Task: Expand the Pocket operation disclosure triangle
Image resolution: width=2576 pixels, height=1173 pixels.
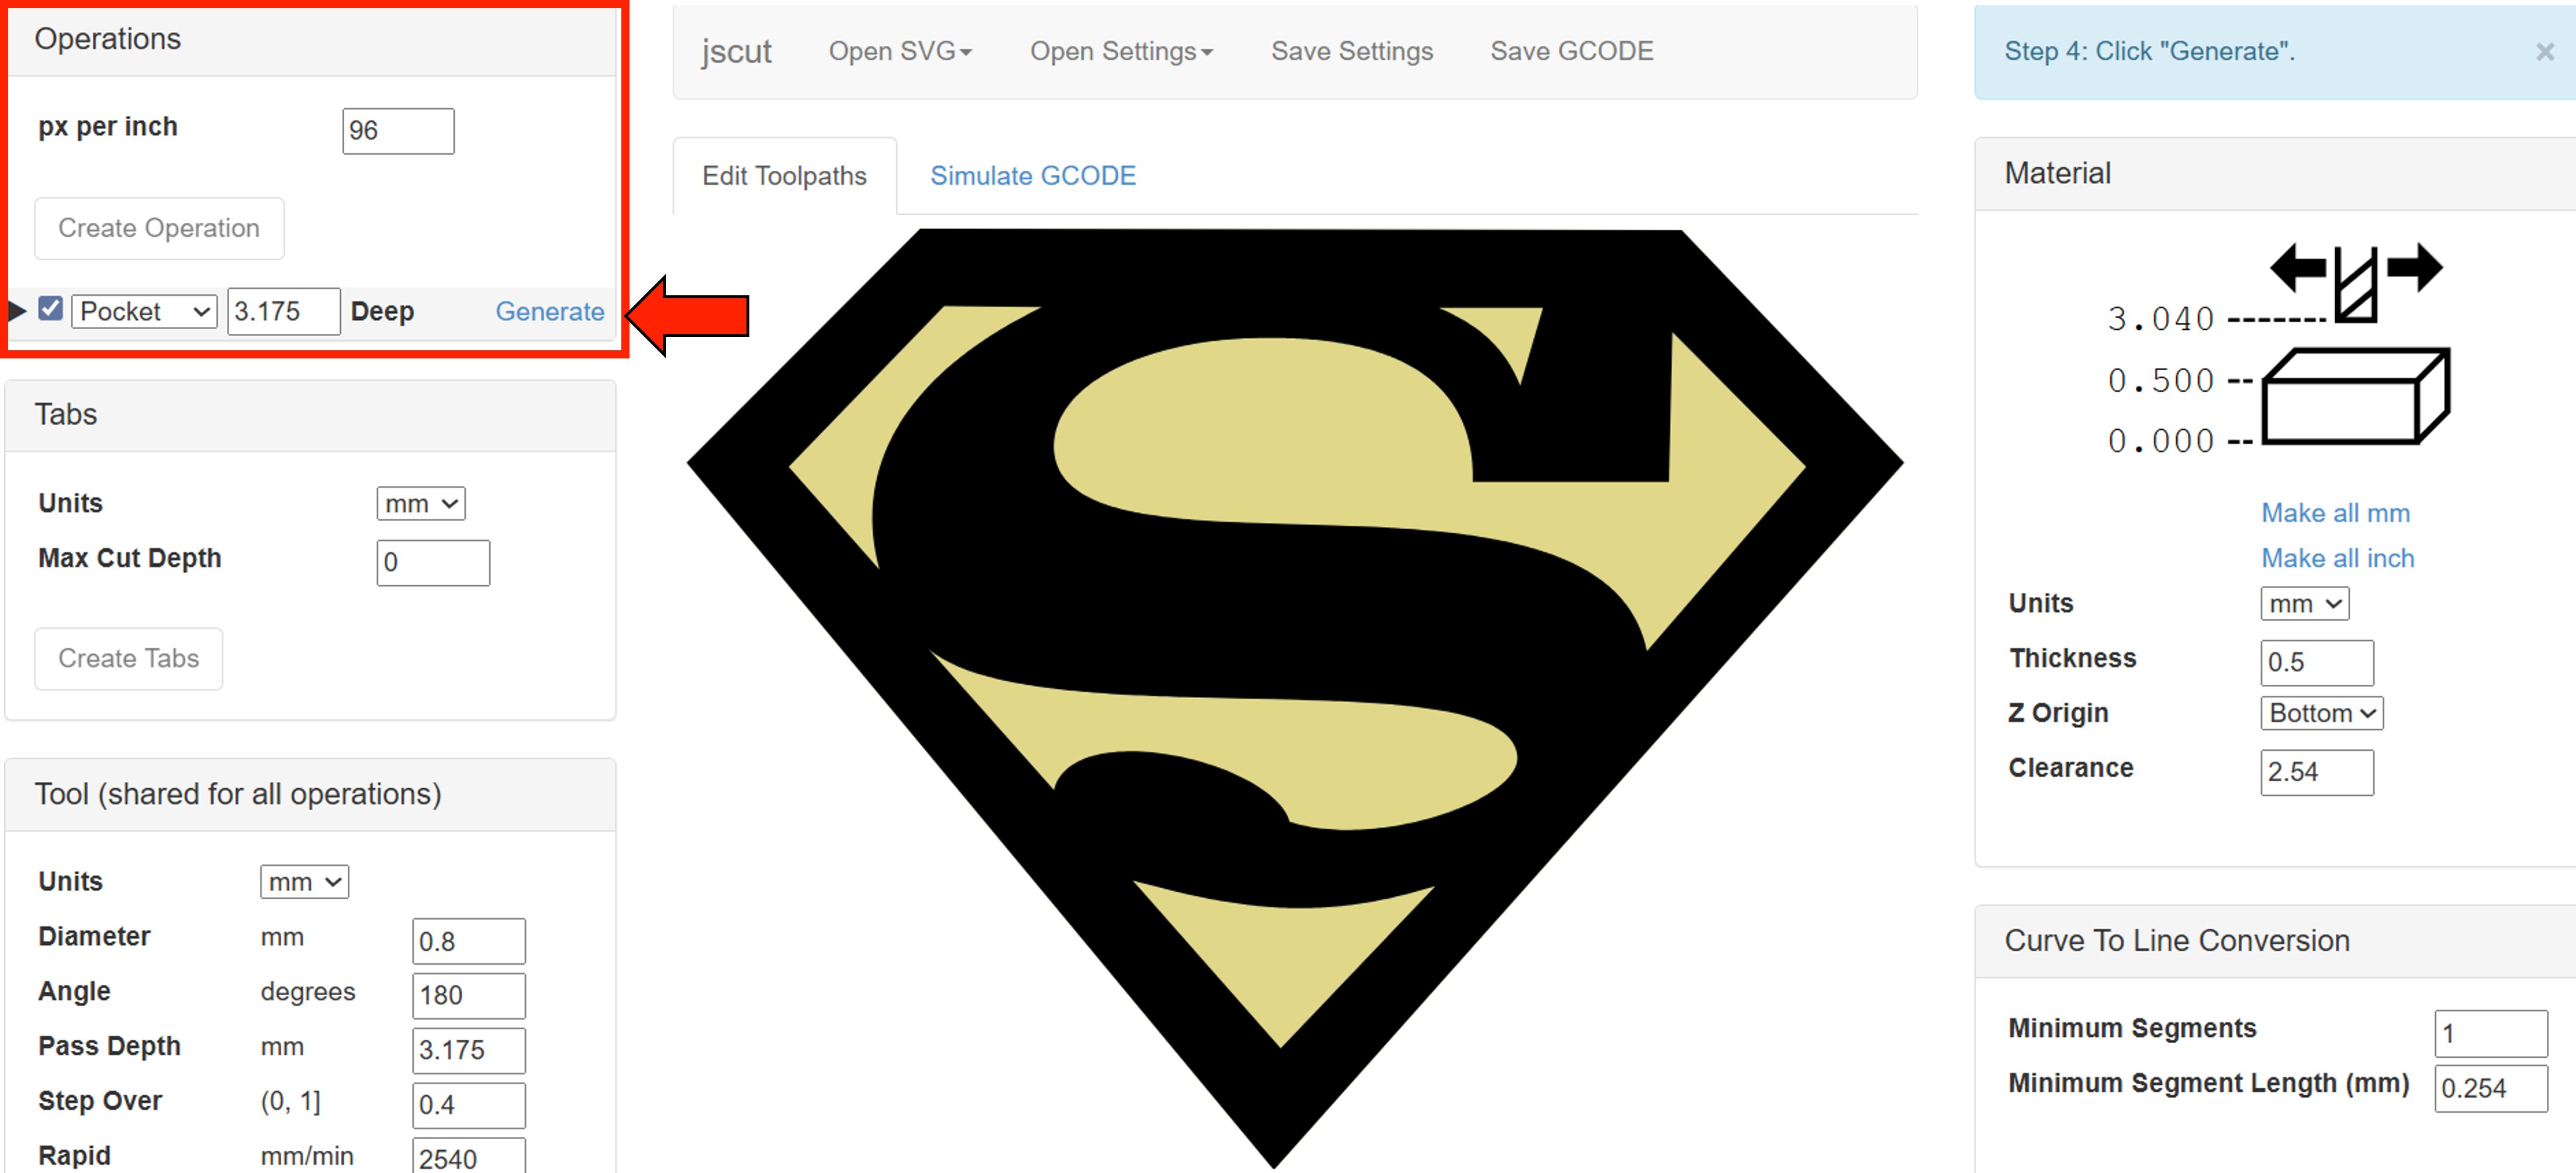Action: click(x=17, y=311)
